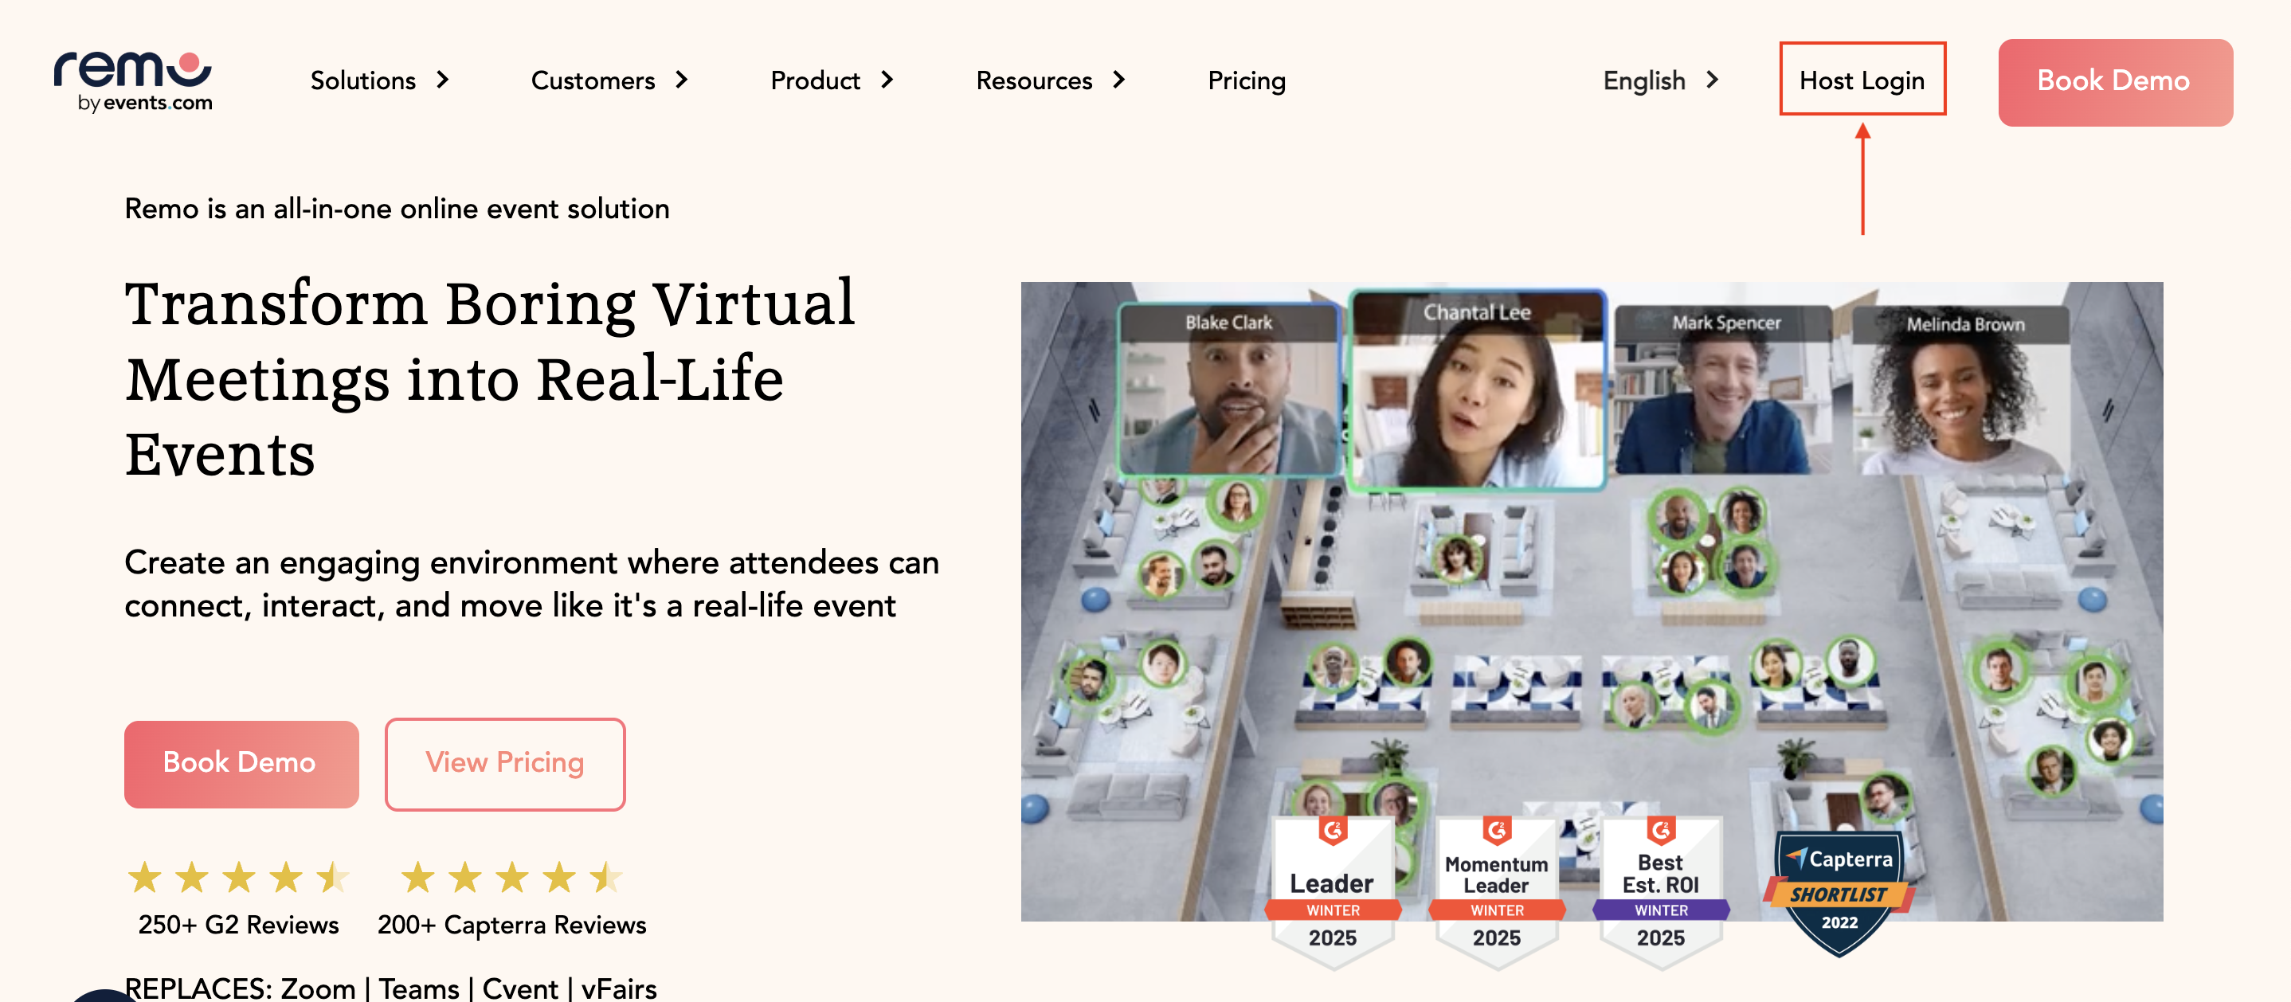Click the Capterra Shortlist 2022 badge
The height and width of the screenshot is (1002, 2291).
click(x=1839, y=892)
